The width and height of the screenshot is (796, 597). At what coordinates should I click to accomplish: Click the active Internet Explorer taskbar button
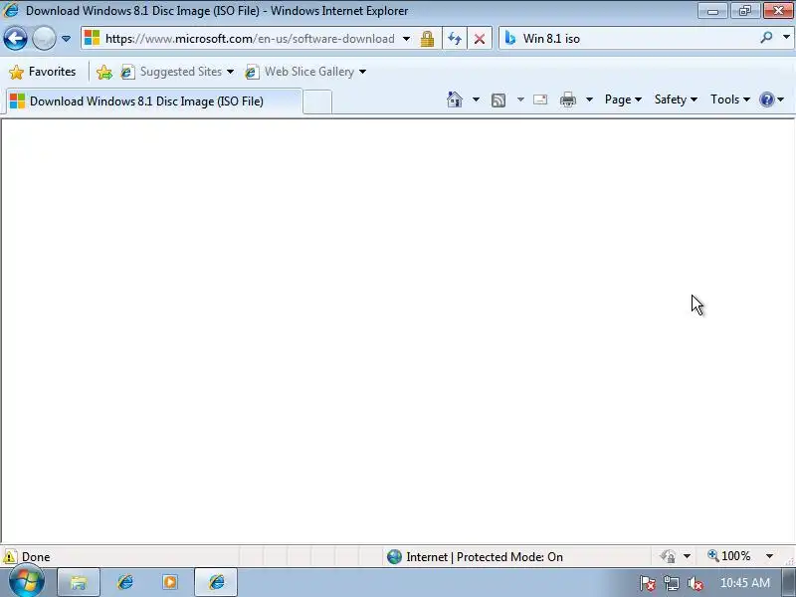point(216,582)
